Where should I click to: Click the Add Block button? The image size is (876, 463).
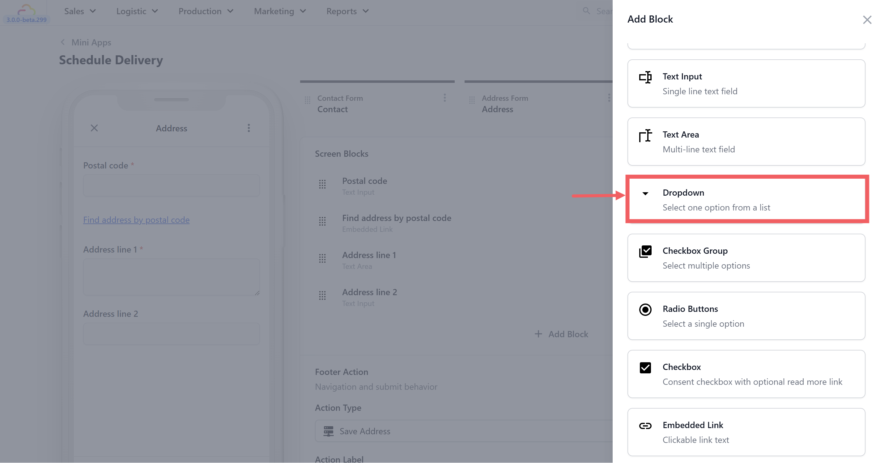[561, 334]
